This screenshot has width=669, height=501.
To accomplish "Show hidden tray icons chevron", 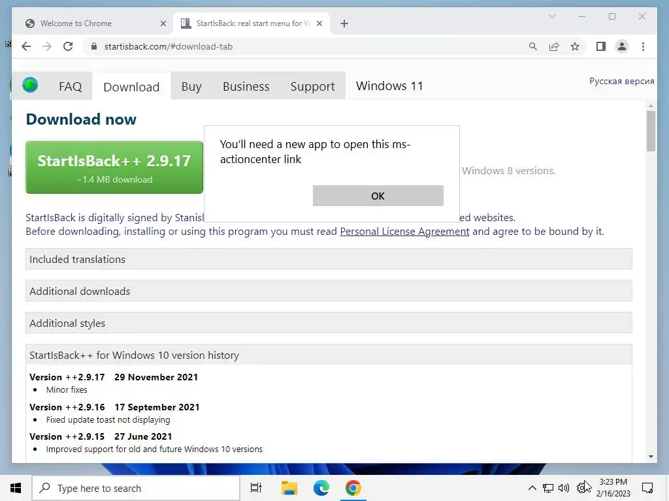I will tap(532, 488).
